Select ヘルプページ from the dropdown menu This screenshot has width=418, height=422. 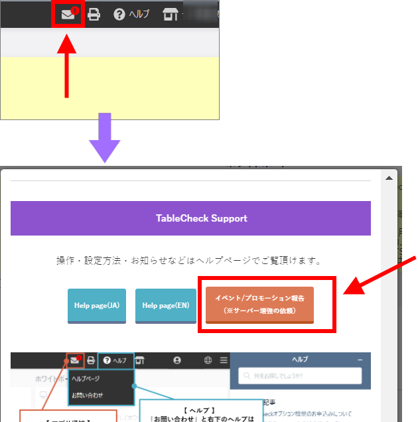86,378
